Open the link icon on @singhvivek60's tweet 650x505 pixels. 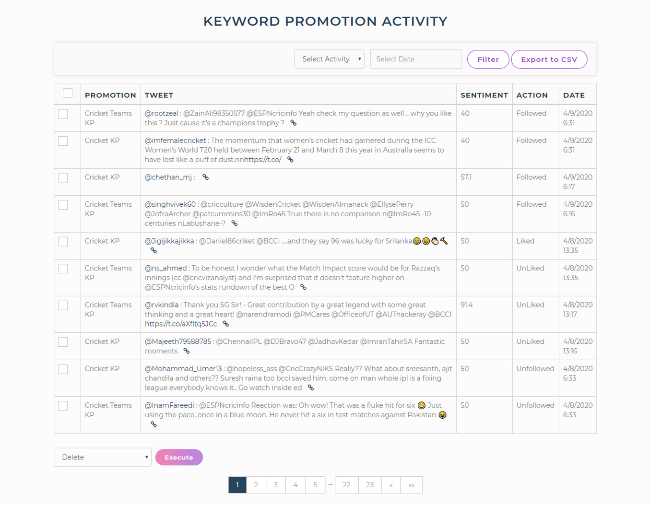click(x=234, y=223)
